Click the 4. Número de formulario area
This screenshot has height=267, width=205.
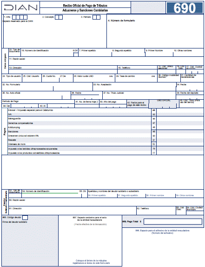[x=155, y=31]
